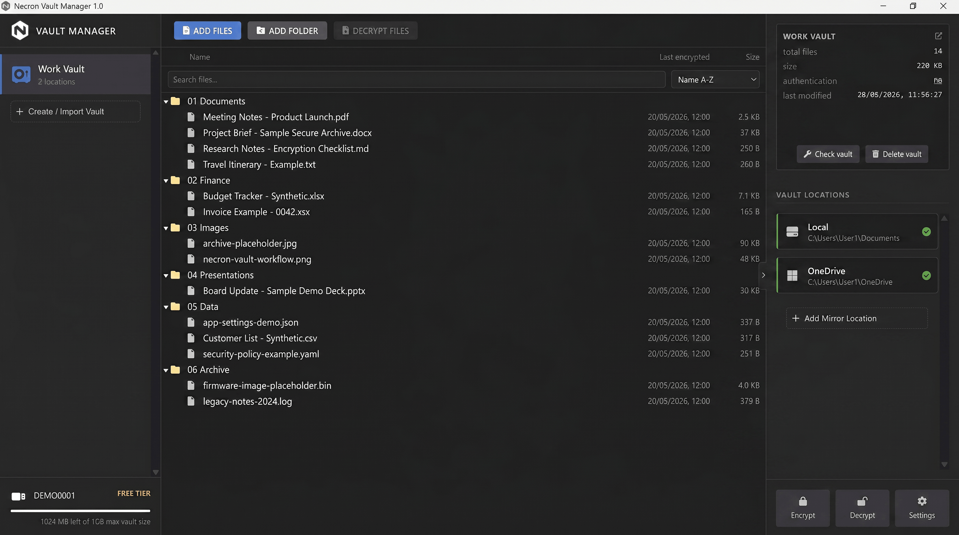Click the 01 Documents folder icon
Image resolution: width=959 pixels, height=535 pixels.
[175, 101]
